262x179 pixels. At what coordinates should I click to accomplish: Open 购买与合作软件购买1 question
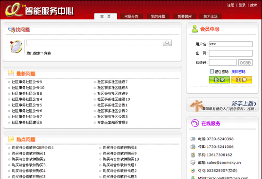(29, 154)
